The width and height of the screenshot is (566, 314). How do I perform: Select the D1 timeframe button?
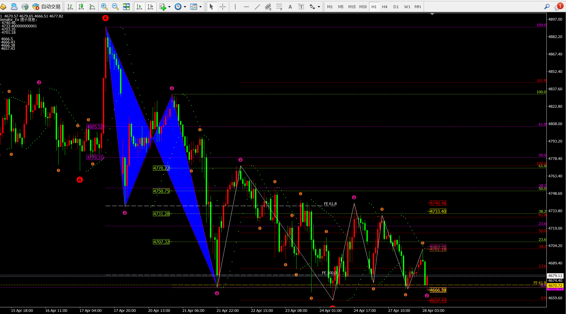tap(396, 7)
